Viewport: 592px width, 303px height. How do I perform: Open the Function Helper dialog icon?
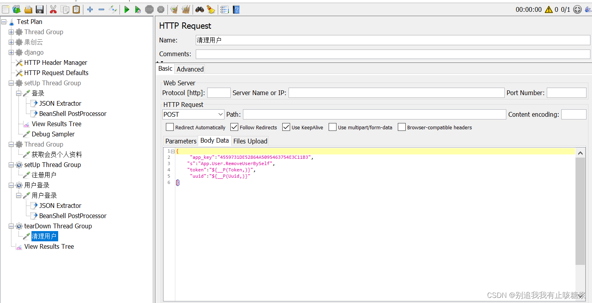(224, 9)
